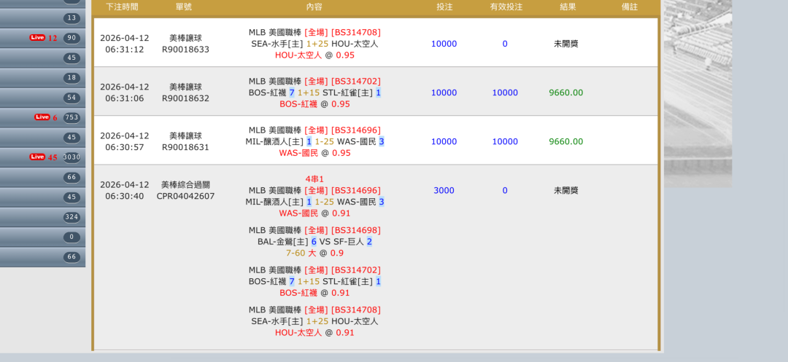The height and width of the screenshot is (362, 788).
Task: Open the sidebar row with count 753
Action: pos(42,117)
